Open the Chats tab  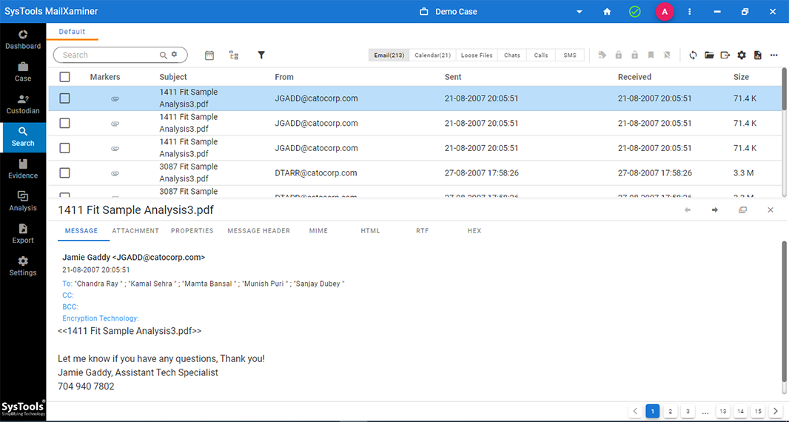pyautogui.click(x=511, y=56)
